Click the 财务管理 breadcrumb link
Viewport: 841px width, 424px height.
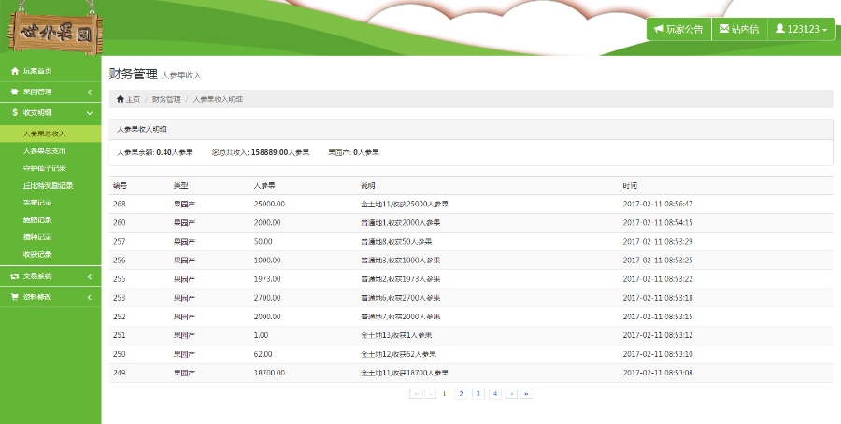pos(166,99)
